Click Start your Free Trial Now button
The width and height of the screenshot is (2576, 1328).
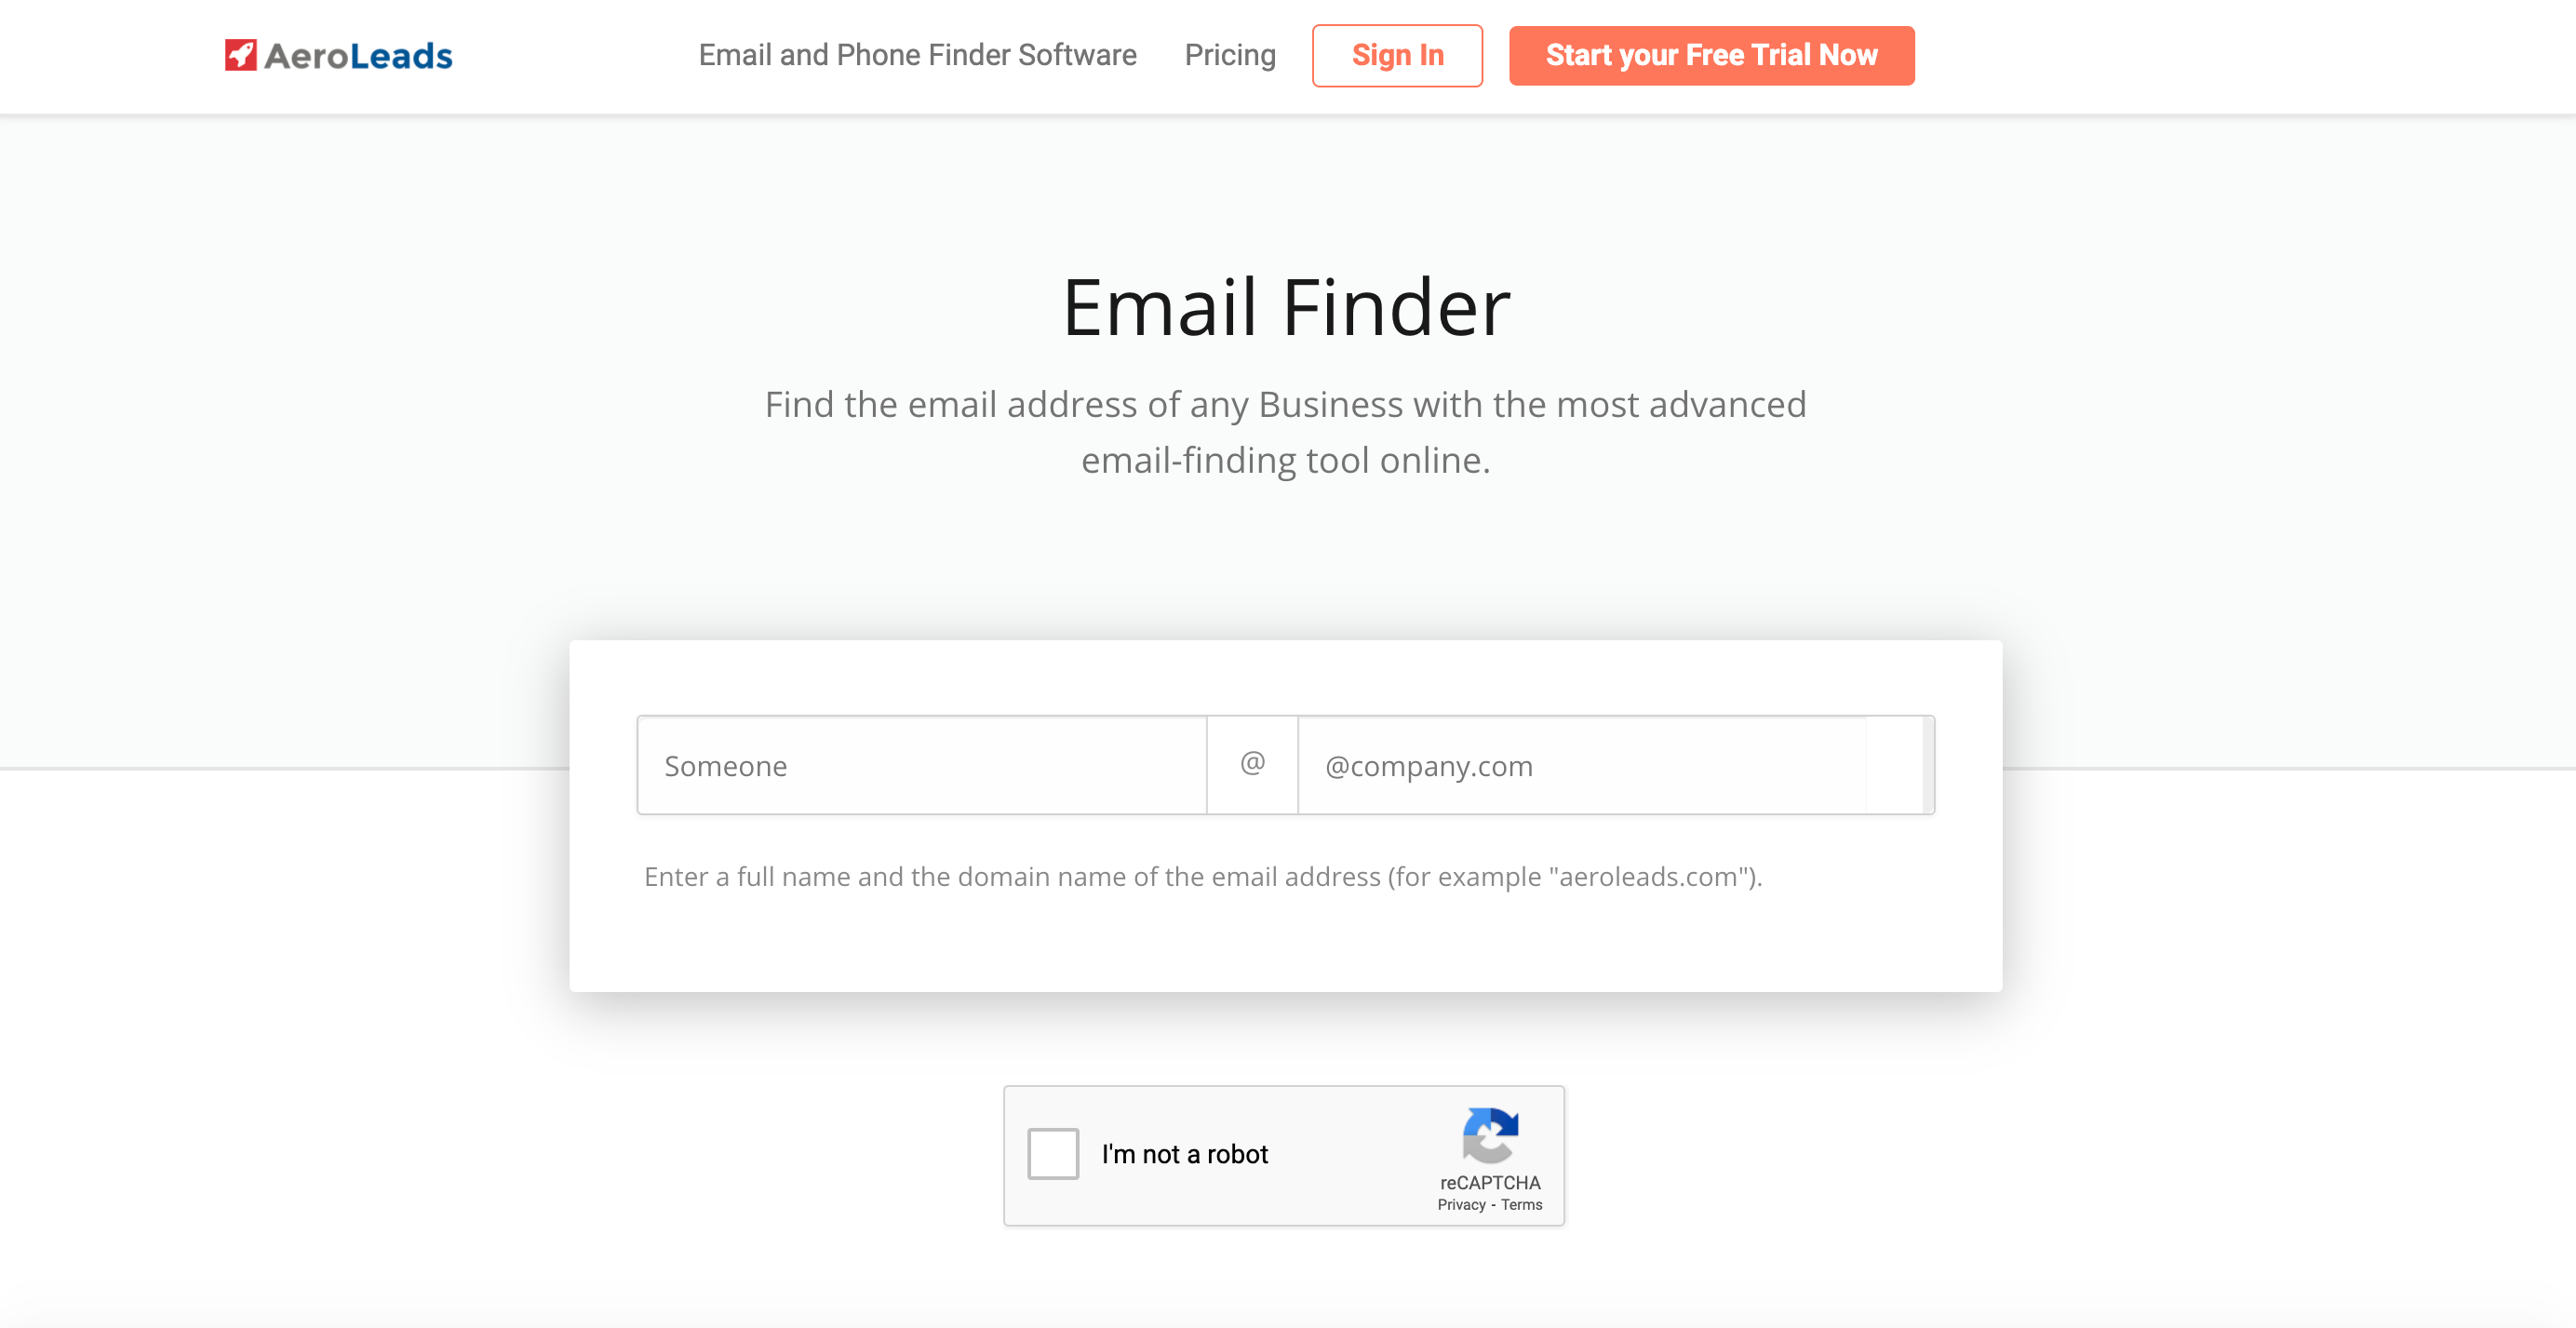coord(1712,54)
